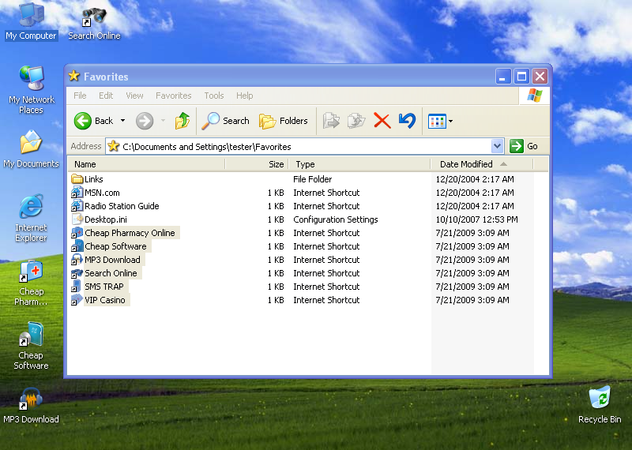Click '10/10/2007 12:53 PM' date cell
Viewport: 632px width, 450px height.
point(476,219)
